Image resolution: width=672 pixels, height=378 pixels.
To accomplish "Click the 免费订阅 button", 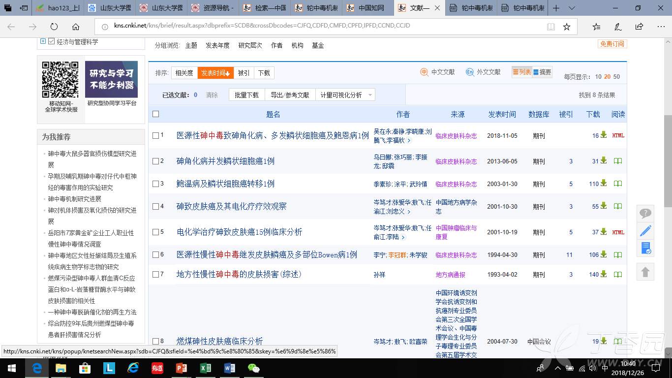I will click(x=612, y=44).
